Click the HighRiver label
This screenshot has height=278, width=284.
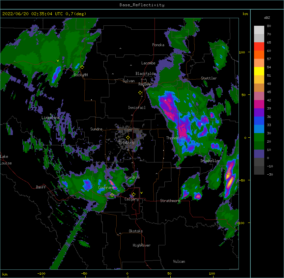tap(142, 245)
